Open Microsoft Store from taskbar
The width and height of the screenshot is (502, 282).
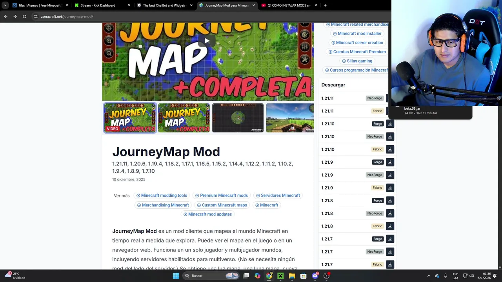(303, 276)
